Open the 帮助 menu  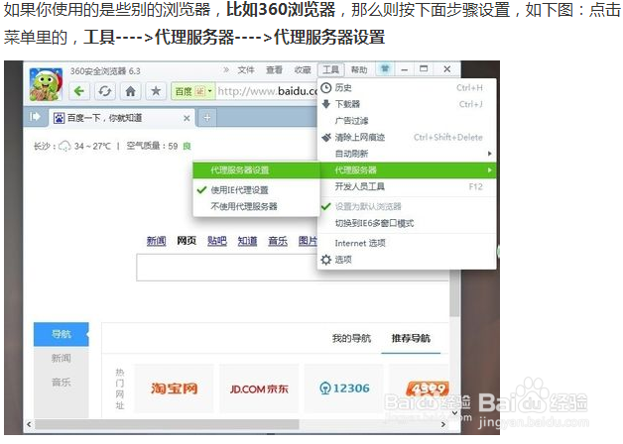[x=359, y=70]
